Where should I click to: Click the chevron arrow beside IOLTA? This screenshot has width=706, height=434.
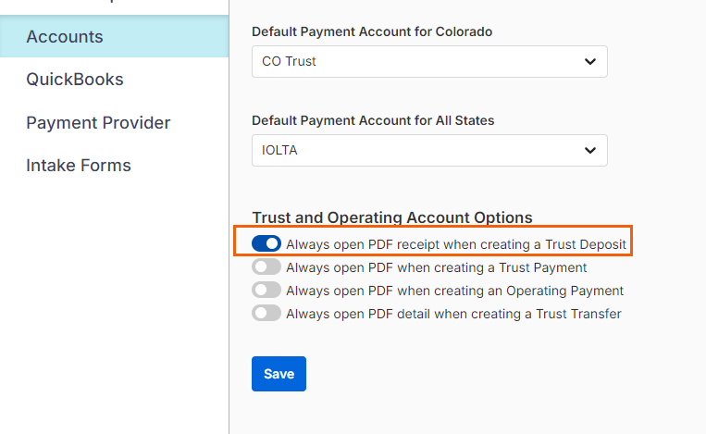pos(590,150)
